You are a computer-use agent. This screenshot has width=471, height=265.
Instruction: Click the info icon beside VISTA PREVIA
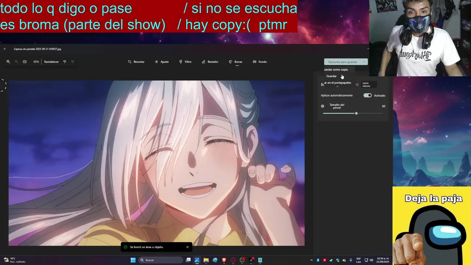point(357,85)
